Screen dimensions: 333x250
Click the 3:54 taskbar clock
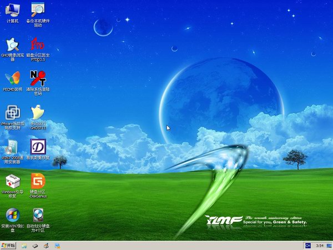coord(320,245)
